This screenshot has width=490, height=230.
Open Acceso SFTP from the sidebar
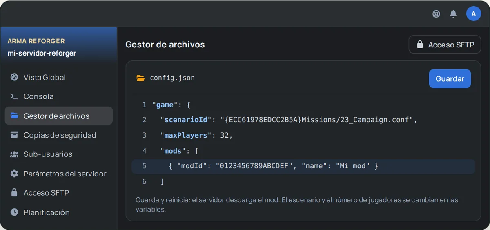[59, 193]
